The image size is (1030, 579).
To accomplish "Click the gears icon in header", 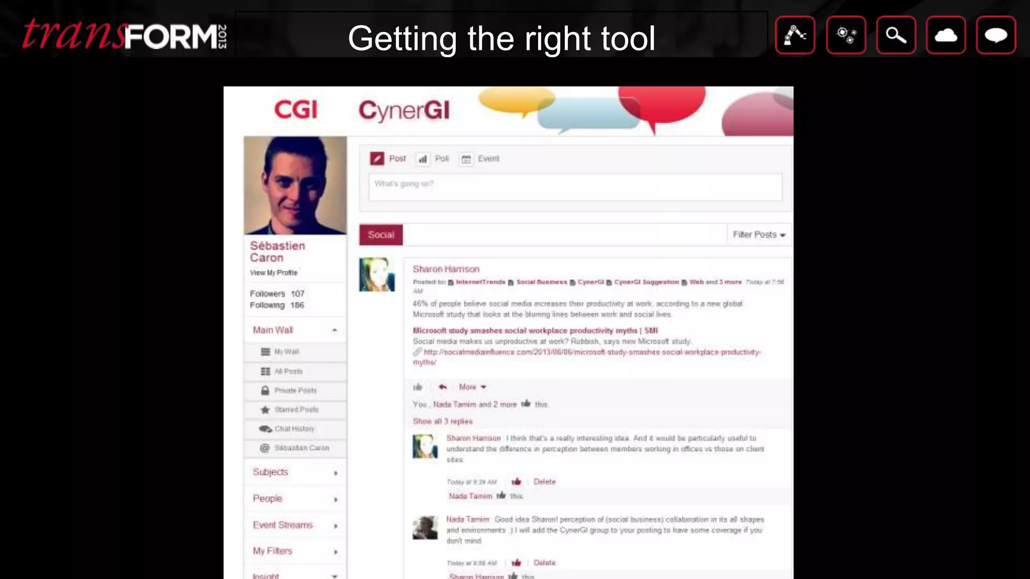I will (846, 35).
